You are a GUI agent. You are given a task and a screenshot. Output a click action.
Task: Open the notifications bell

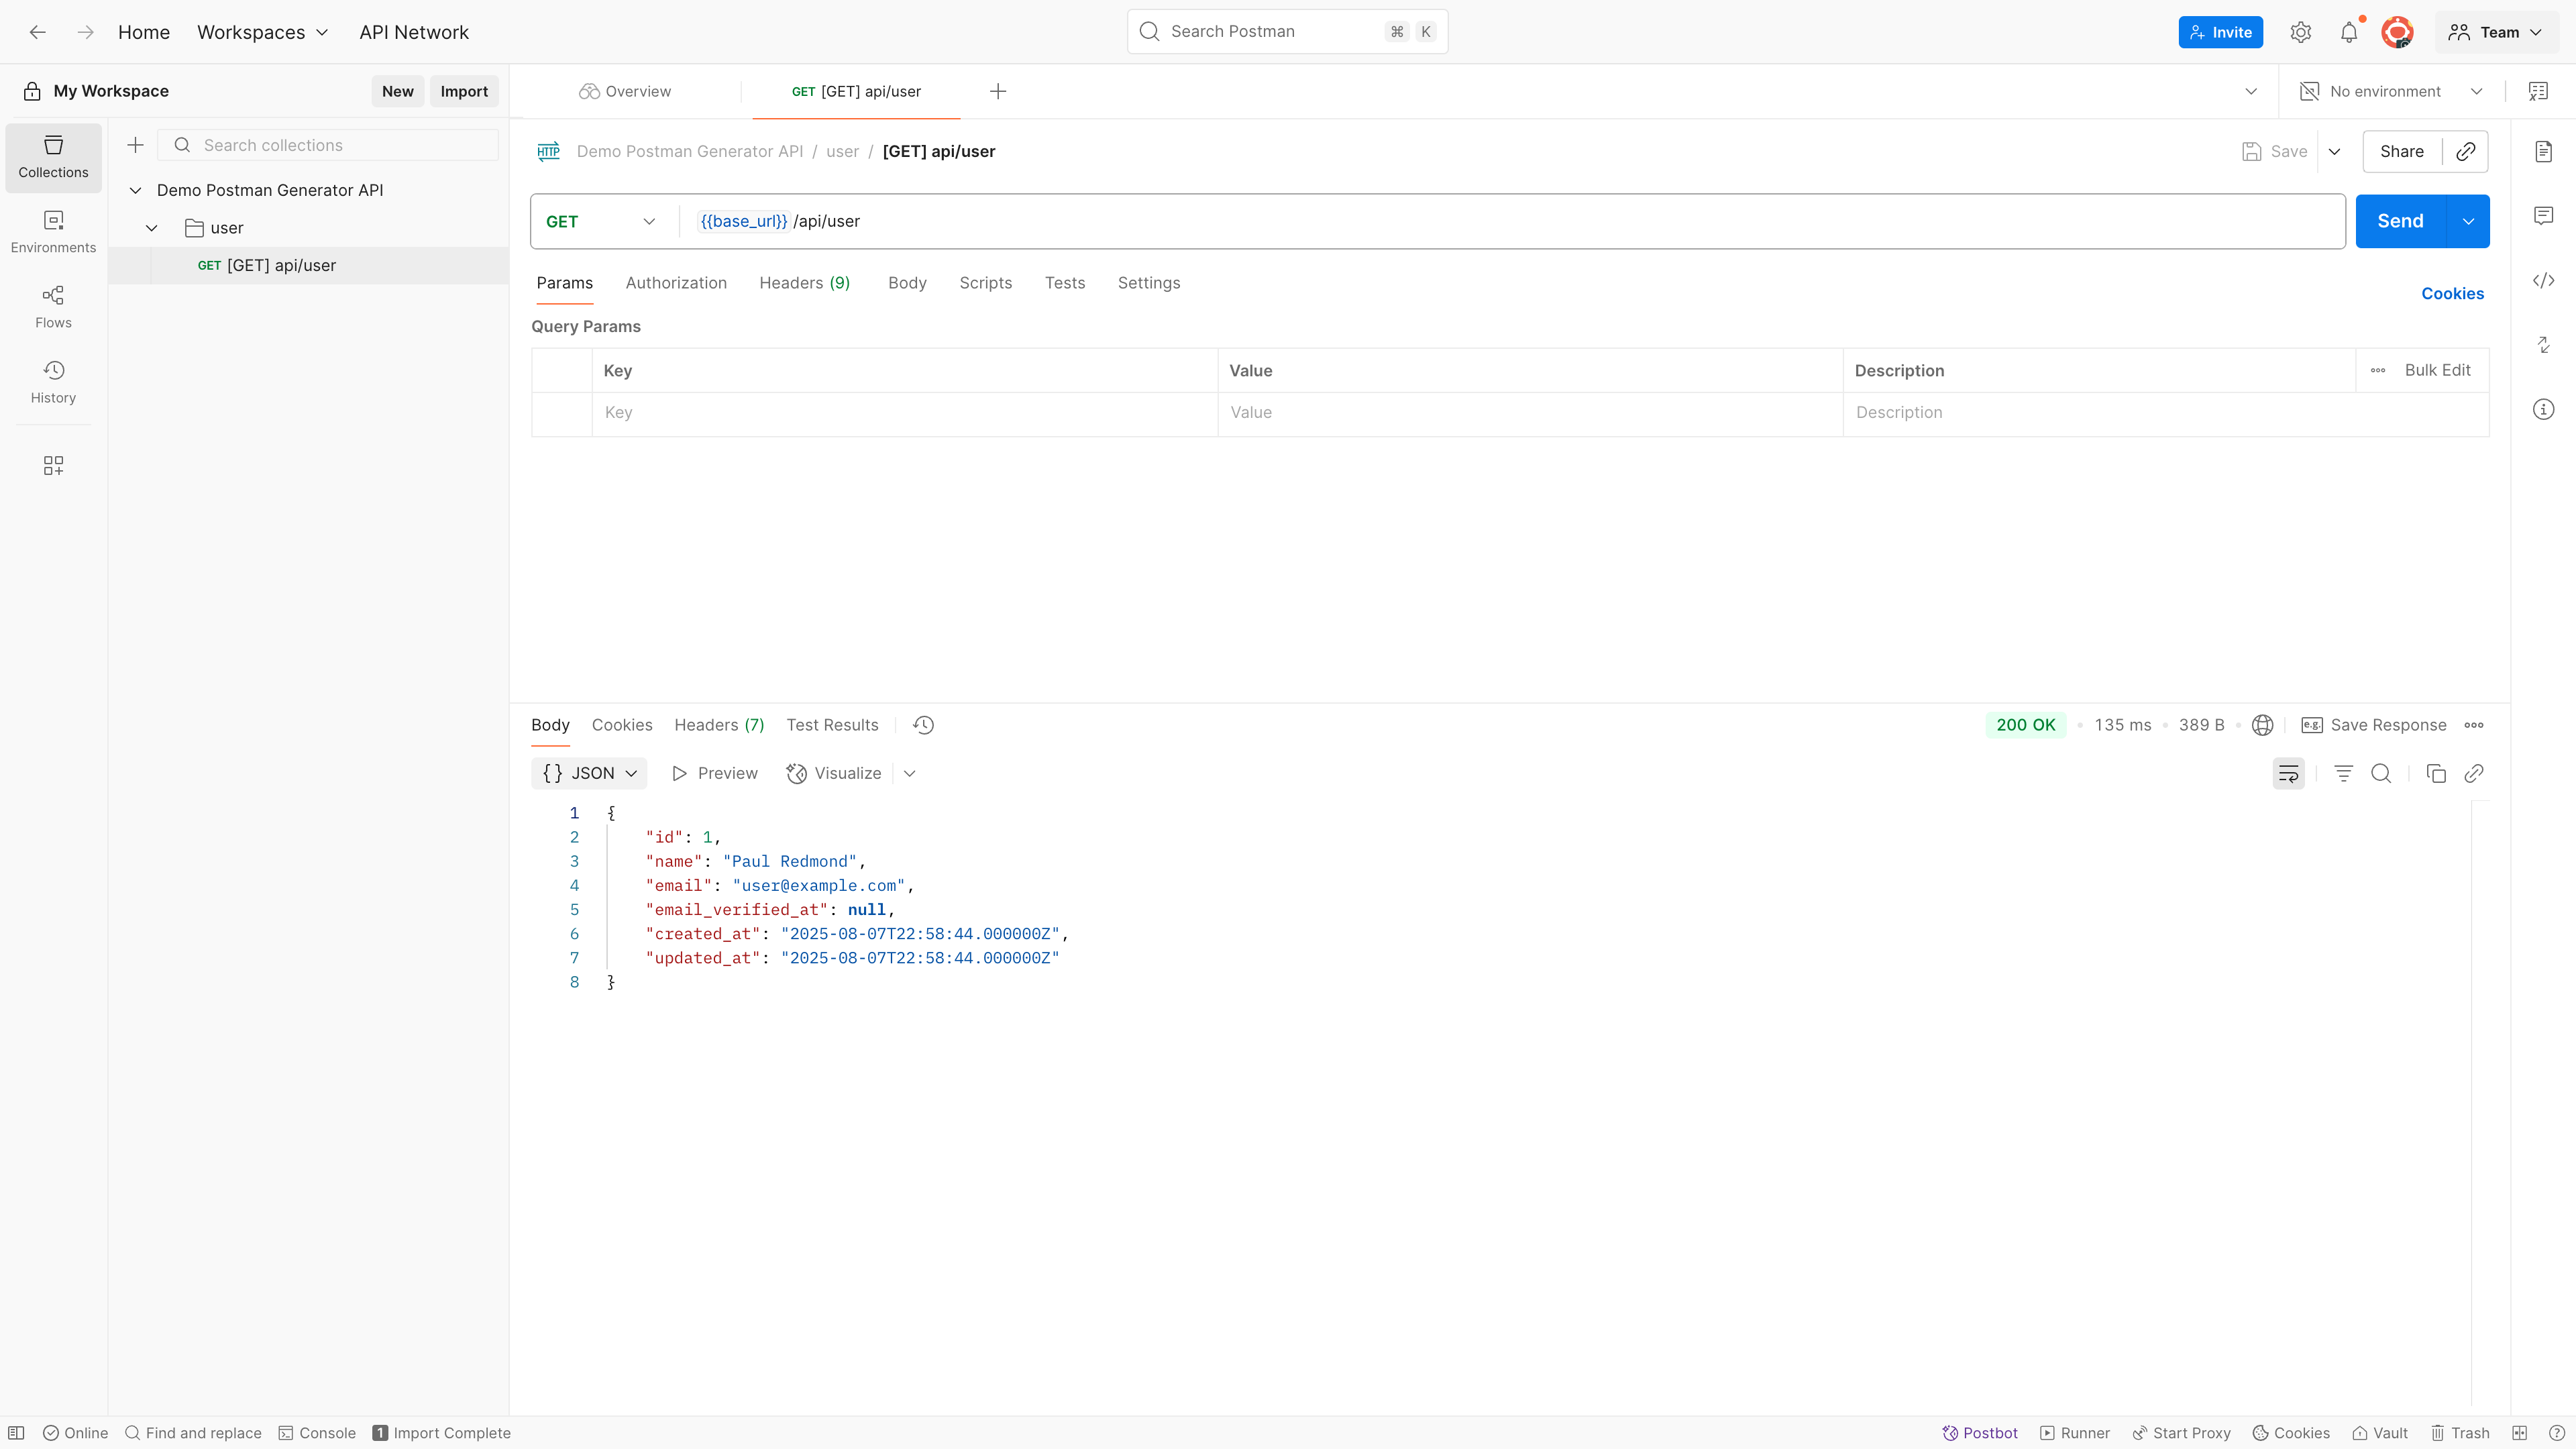[2349, 32]
